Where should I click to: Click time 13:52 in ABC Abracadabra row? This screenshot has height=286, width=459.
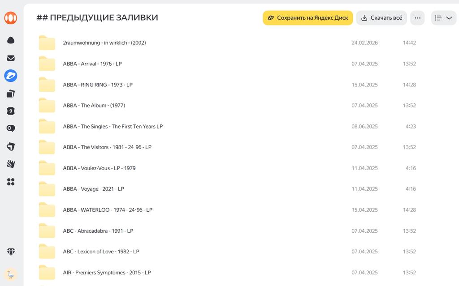point(409,231)
